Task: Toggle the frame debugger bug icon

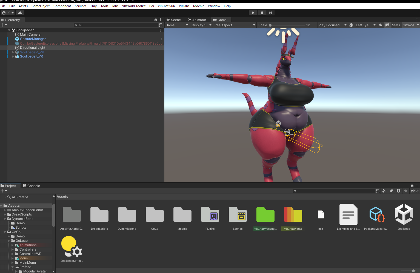Action: (351, 25)
